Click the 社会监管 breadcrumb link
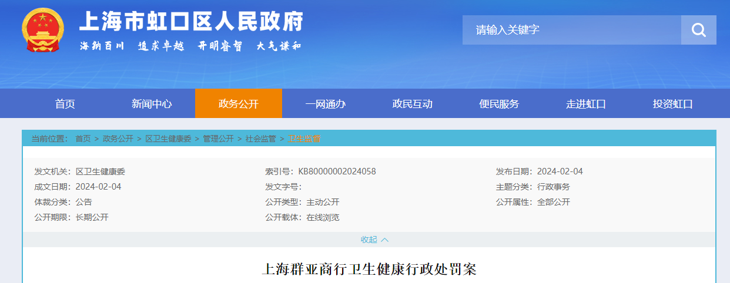 [x=260, y=139]
